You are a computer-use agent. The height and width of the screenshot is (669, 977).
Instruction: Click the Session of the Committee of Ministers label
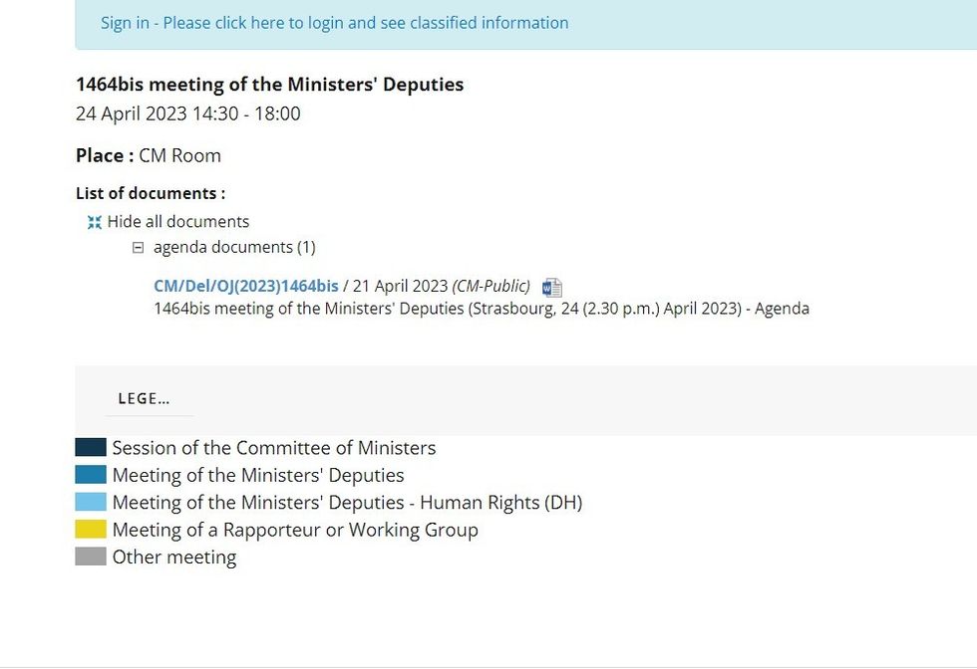pos(274,448)
